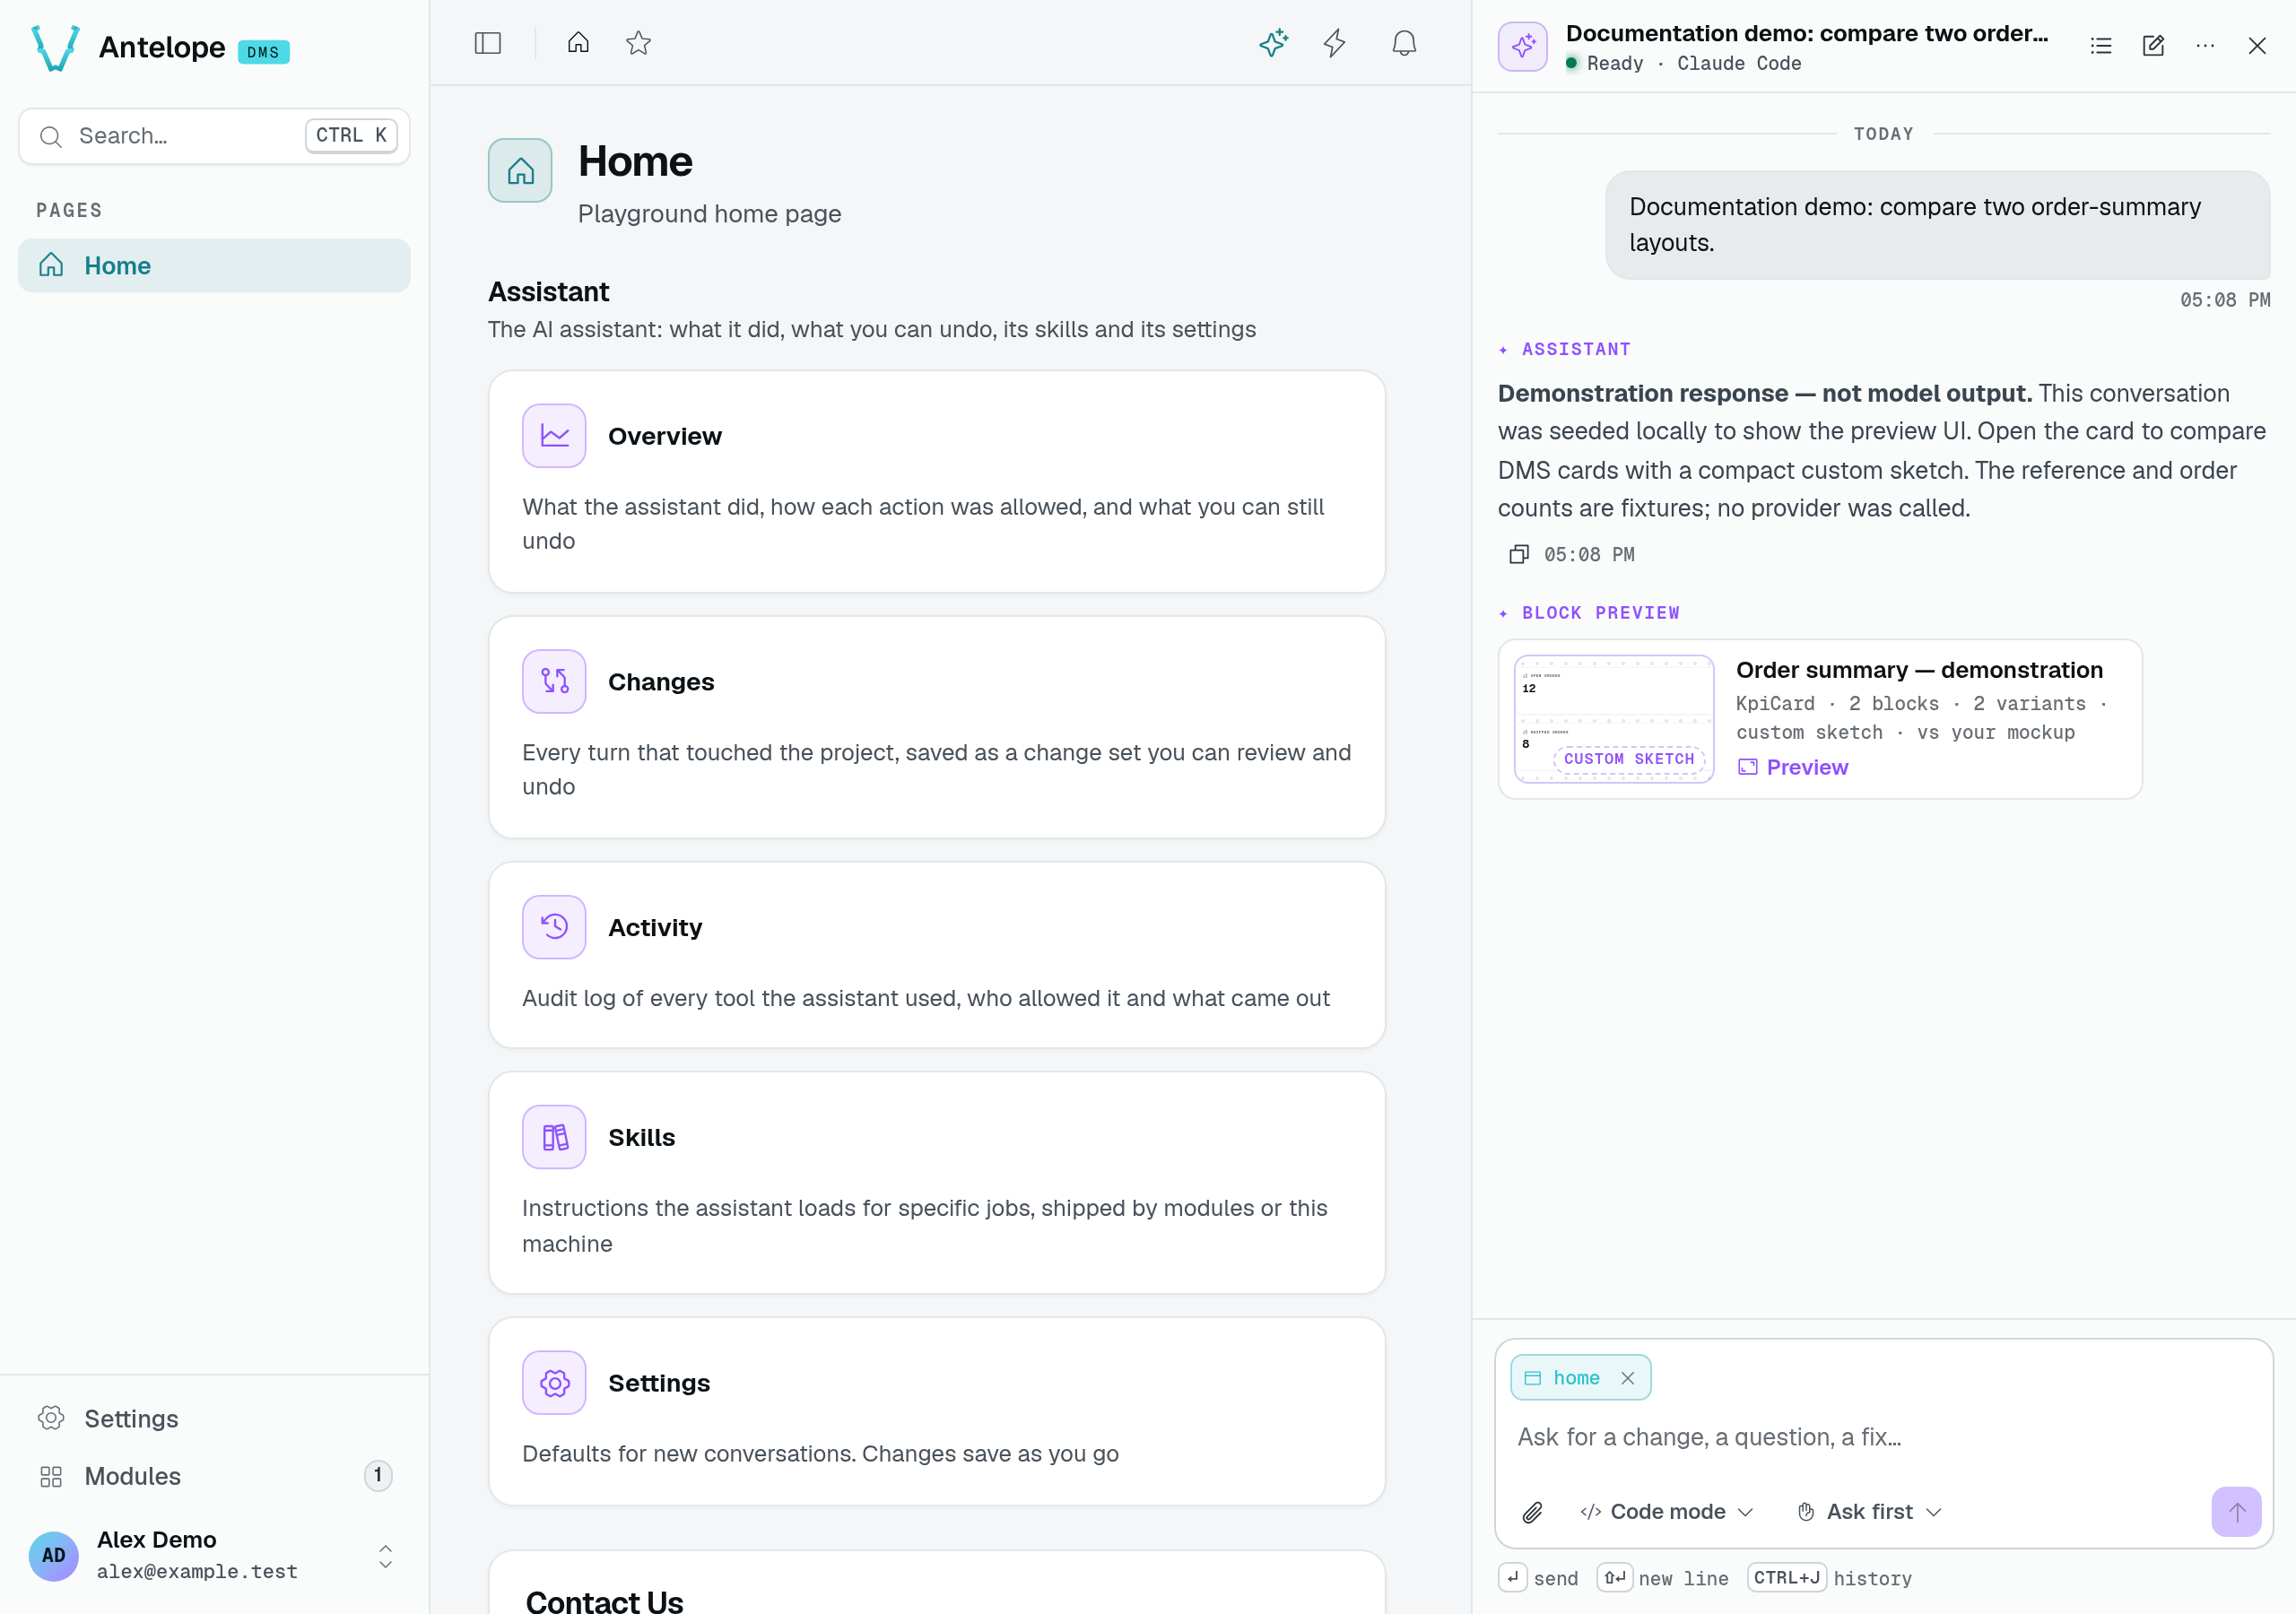2296x1614 pixels.
Task: Attach a file with the paperclip icon
Action: pos(1532,1512)
